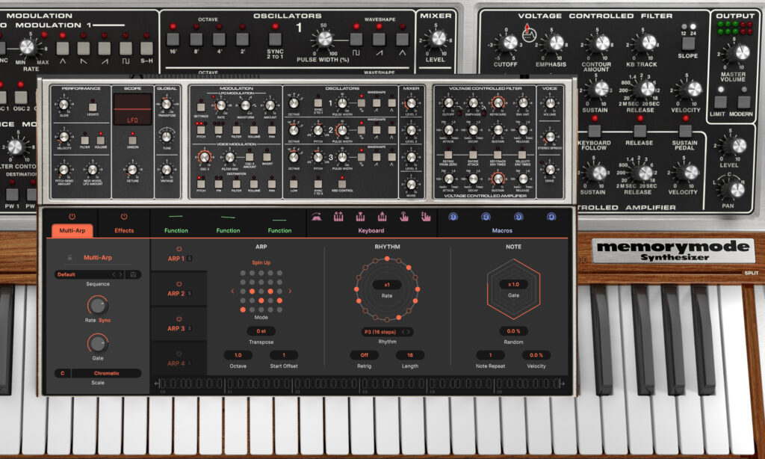The width and height of the screenshot is (765, 459).
Task: Select next rhythm pattern arrow beside P3
Action: tap(409, 332)
